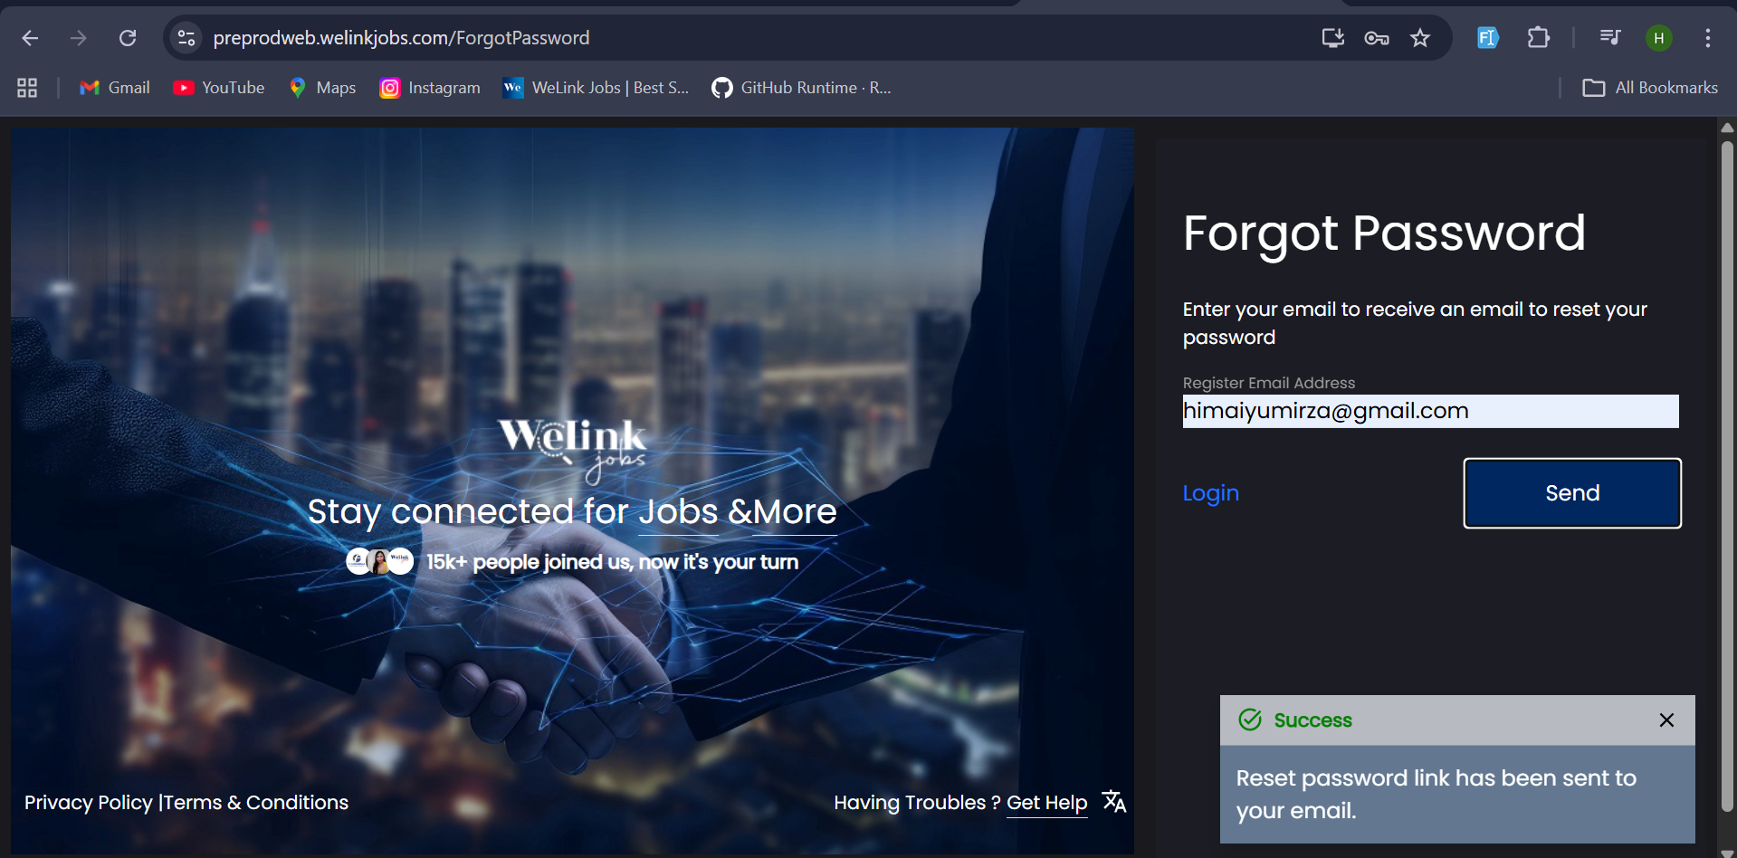Open the YouTube bookmark
The width and height of the screenshot is (1737, 858).
(219, 88)
